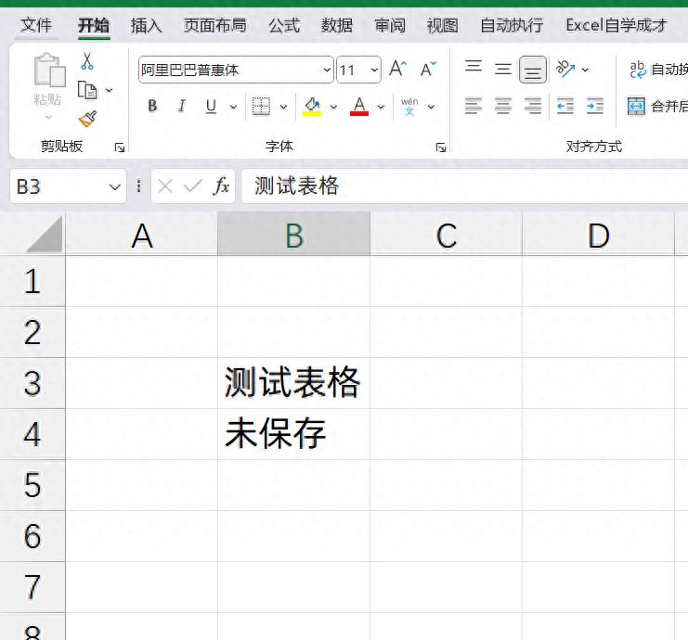688x640 pixels.
Task: Decrease indent icon
Action: point(565,106)
